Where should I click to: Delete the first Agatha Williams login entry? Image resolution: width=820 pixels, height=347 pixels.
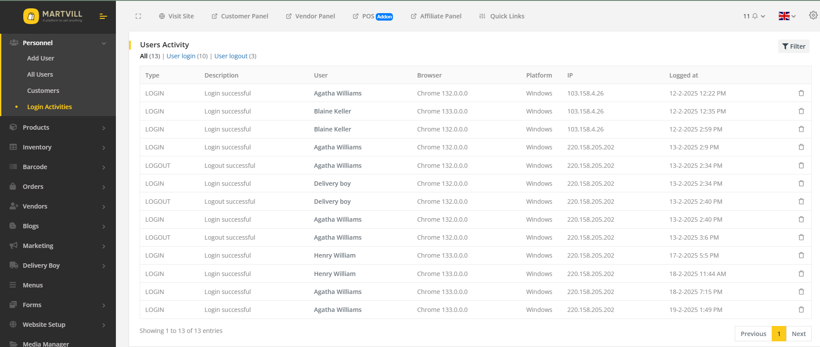[x=801, y=93]
